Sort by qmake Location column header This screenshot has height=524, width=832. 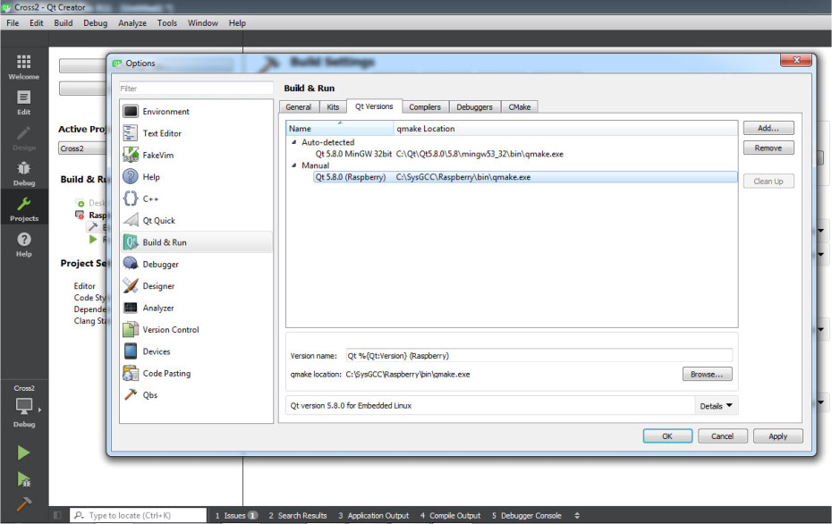click(x=565, y=129)
